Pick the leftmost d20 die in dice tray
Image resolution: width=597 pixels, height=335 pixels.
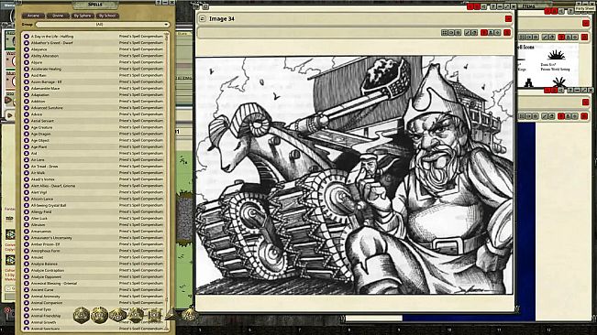pos(81,315)
